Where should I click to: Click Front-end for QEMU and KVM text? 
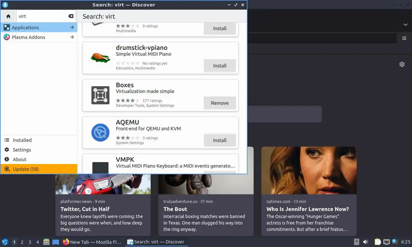tap(148, 129)
